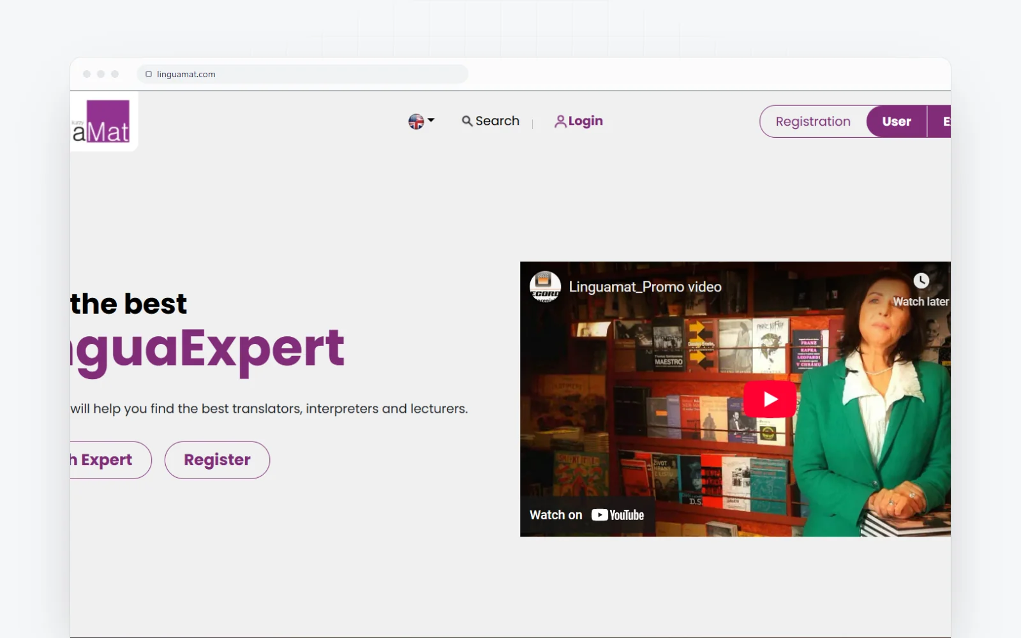Open the Linguamat_Promo video title
The image size is (1021, 638).
pos(645,287)
